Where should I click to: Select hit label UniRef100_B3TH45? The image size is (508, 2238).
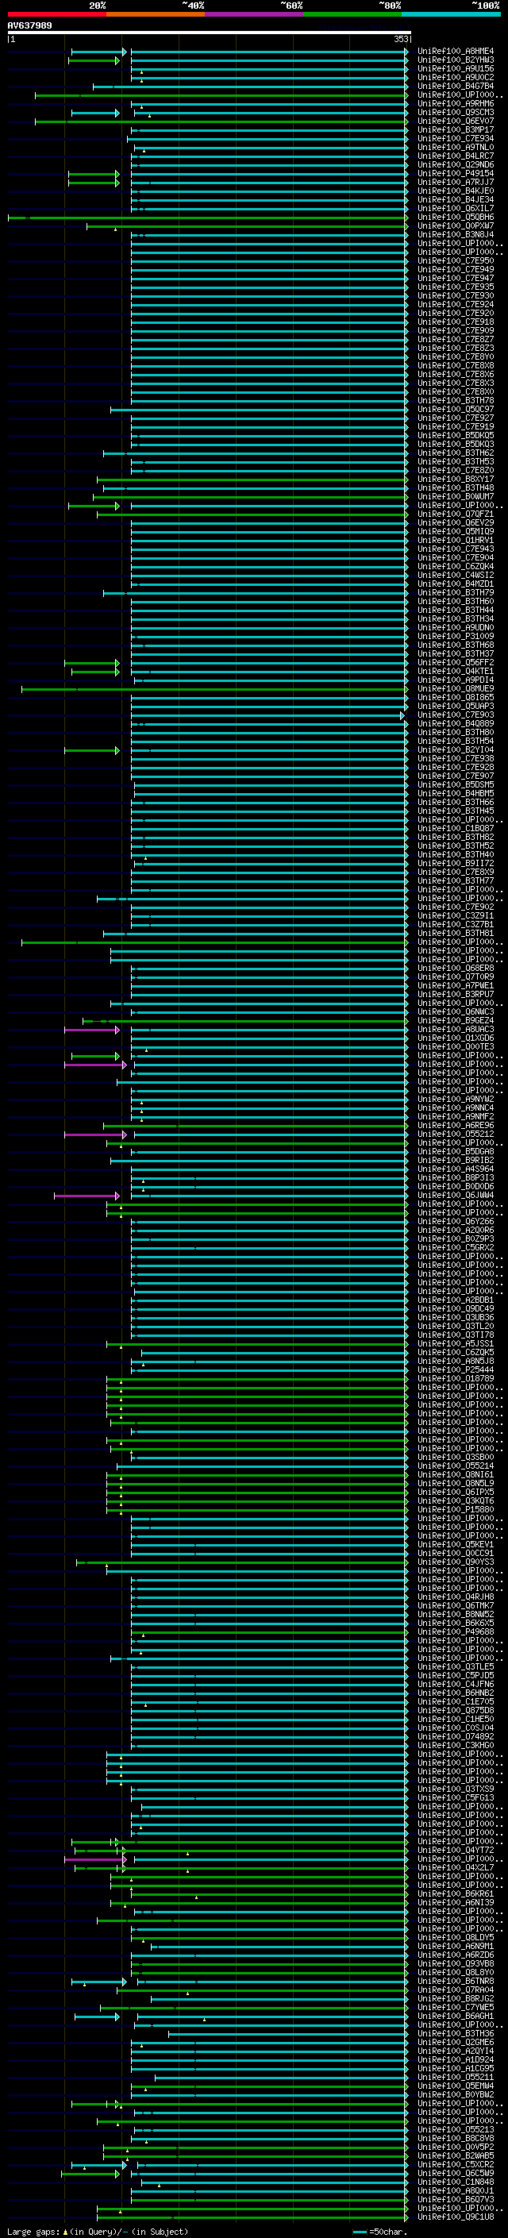[x=456, y=811]
